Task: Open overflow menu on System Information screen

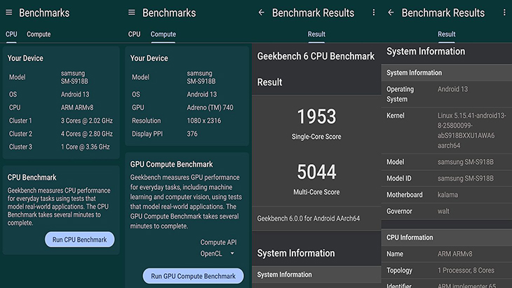Action: click(x=504, y=13)
